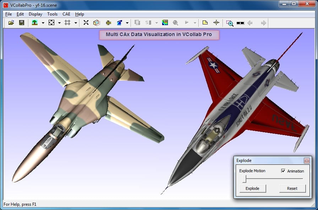The image size is (318, 210).
Task: Expand the dropdown next to tree icon
Action: coord(43,23)
